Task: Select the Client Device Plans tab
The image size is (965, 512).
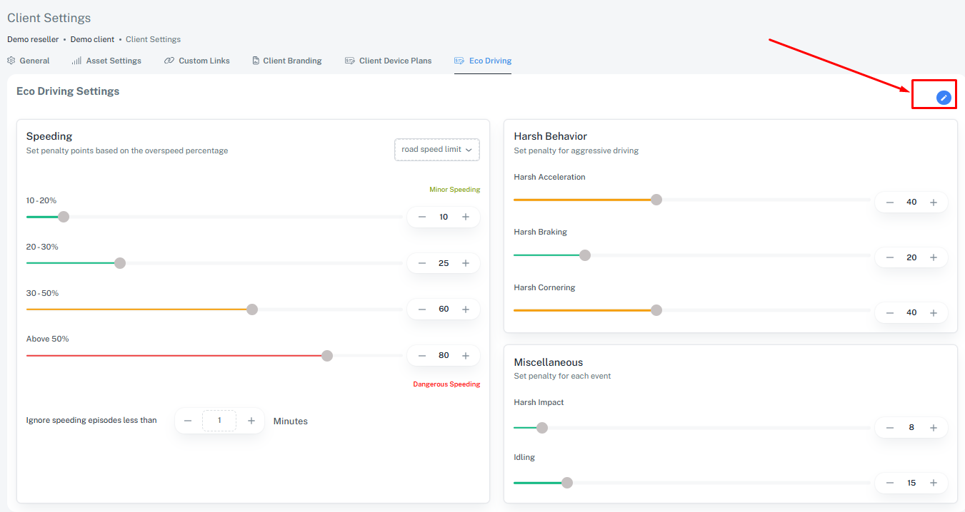Action: pyautogui.click(x=389, y=61)
